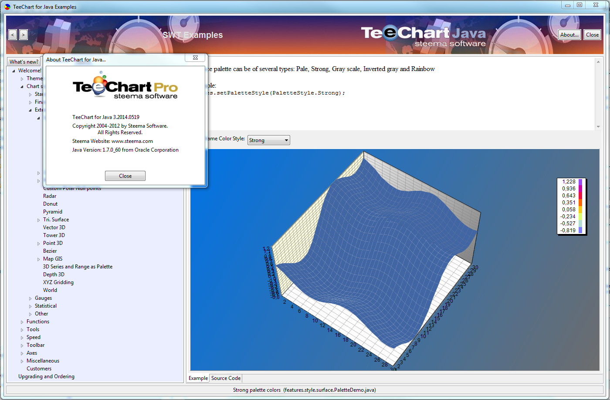The width and height of the screenshot is (610, 400).
Task: Select the Tri. Surface tree item label
Action: (56, 220)
